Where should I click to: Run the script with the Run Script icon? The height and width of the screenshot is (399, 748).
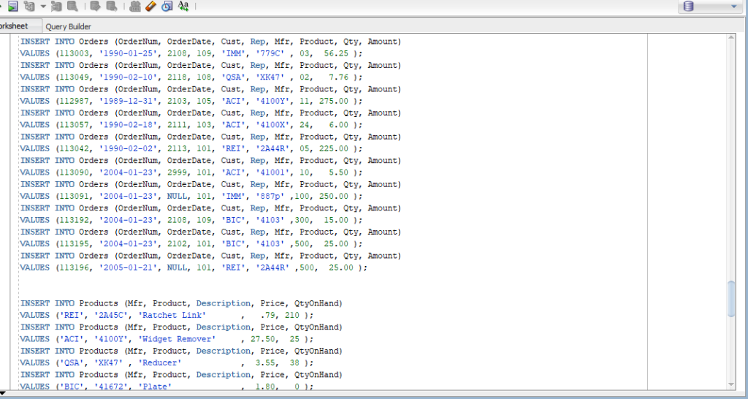click(13, 6)
